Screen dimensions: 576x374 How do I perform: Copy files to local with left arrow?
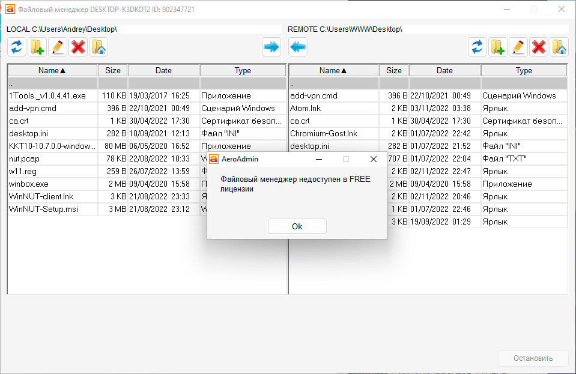pos(298,47)
